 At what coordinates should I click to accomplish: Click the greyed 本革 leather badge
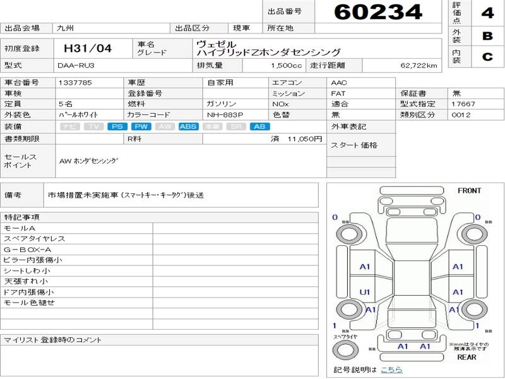(212, 127)
